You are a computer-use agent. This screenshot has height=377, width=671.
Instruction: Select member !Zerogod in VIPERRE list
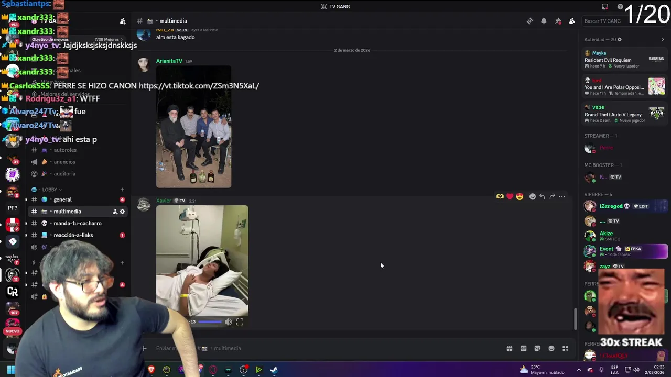[624, 206]
